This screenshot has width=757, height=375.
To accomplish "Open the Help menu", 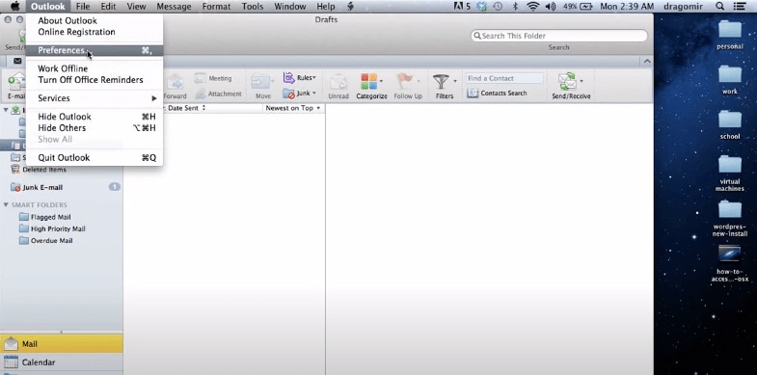I will coord(325,7).
